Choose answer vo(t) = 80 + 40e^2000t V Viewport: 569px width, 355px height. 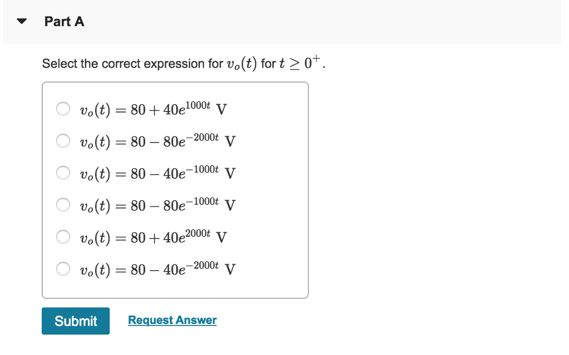pyautogui.click(x=63, y=237)
